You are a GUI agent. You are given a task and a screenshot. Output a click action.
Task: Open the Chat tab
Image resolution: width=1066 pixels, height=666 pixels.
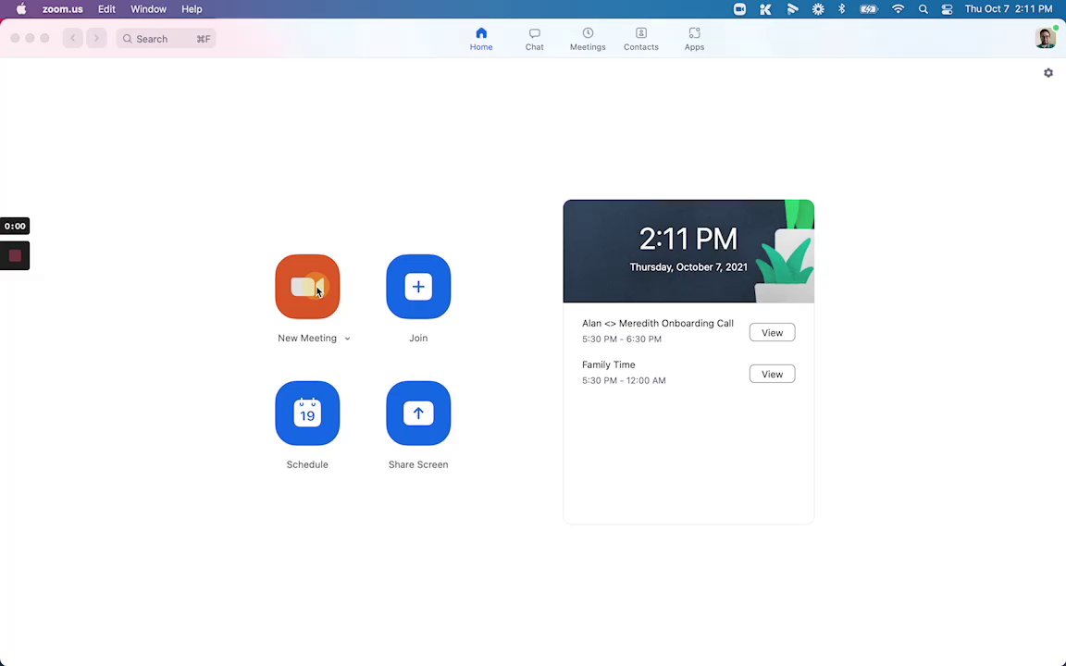(534, 39)
